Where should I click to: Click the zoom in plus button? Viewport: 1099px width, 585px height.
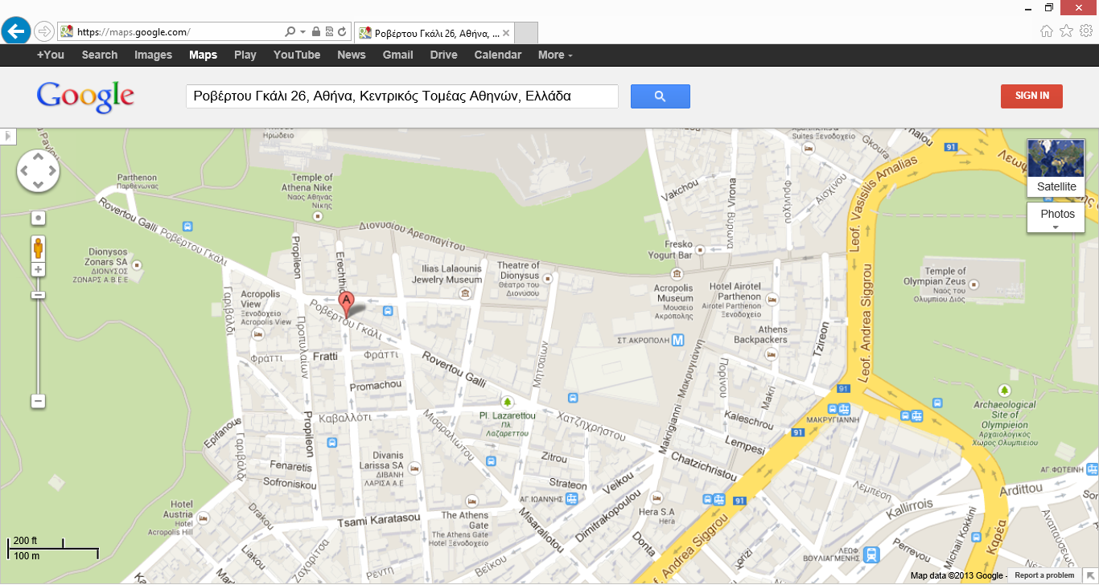coord(38,270)
